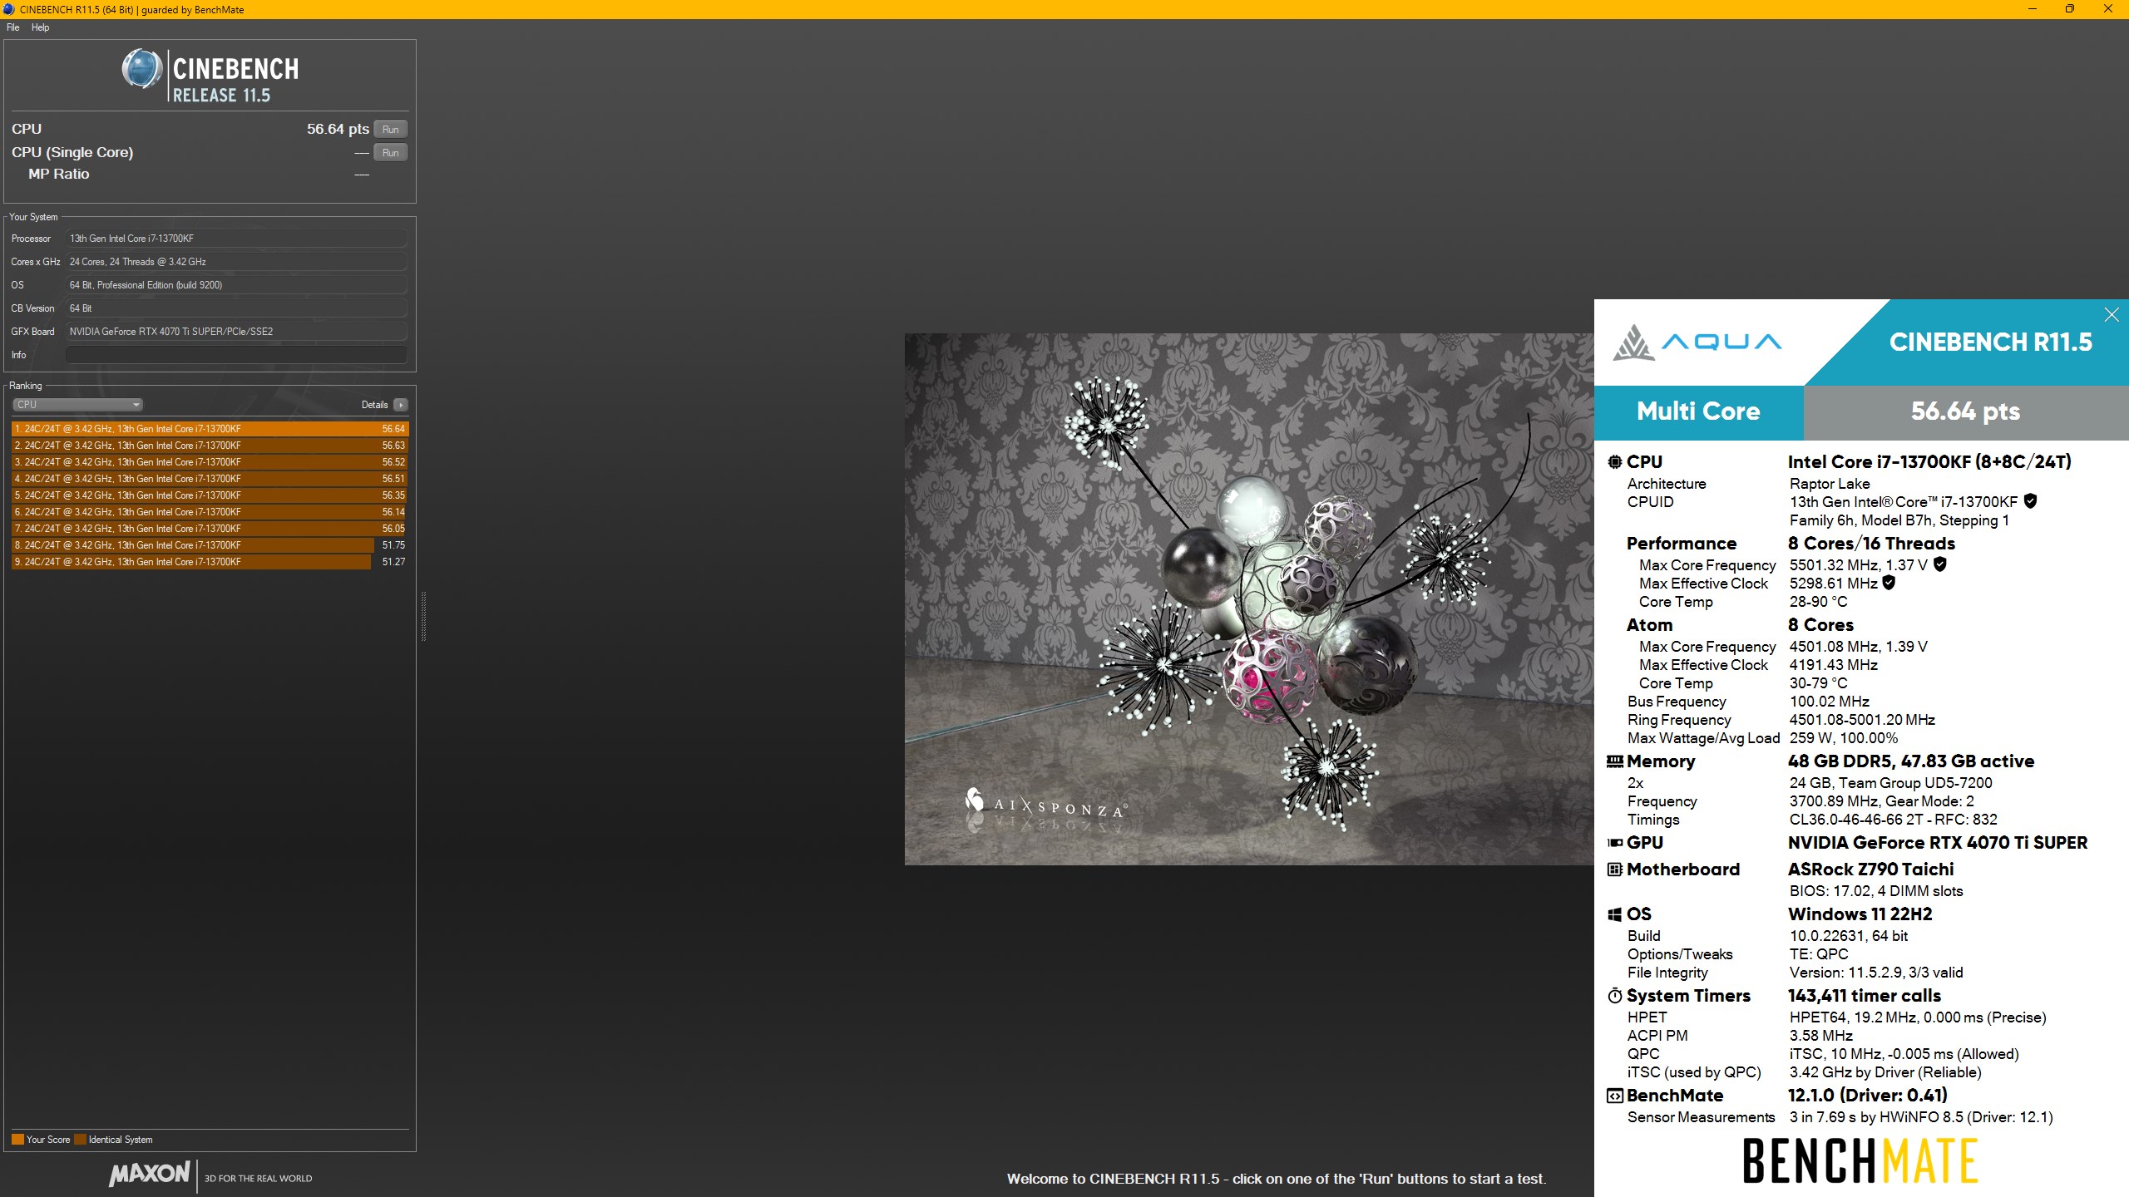Click the Identical System brown legend swatch
The height and width of the screenshot is (1197, 2129).
coord(80,1140)
